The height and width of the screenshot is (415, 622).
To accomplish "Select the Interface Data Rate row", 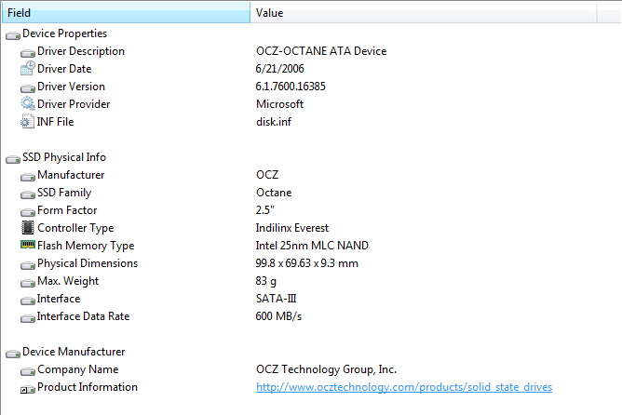I will pyautogui.click(x=84, y=316).
